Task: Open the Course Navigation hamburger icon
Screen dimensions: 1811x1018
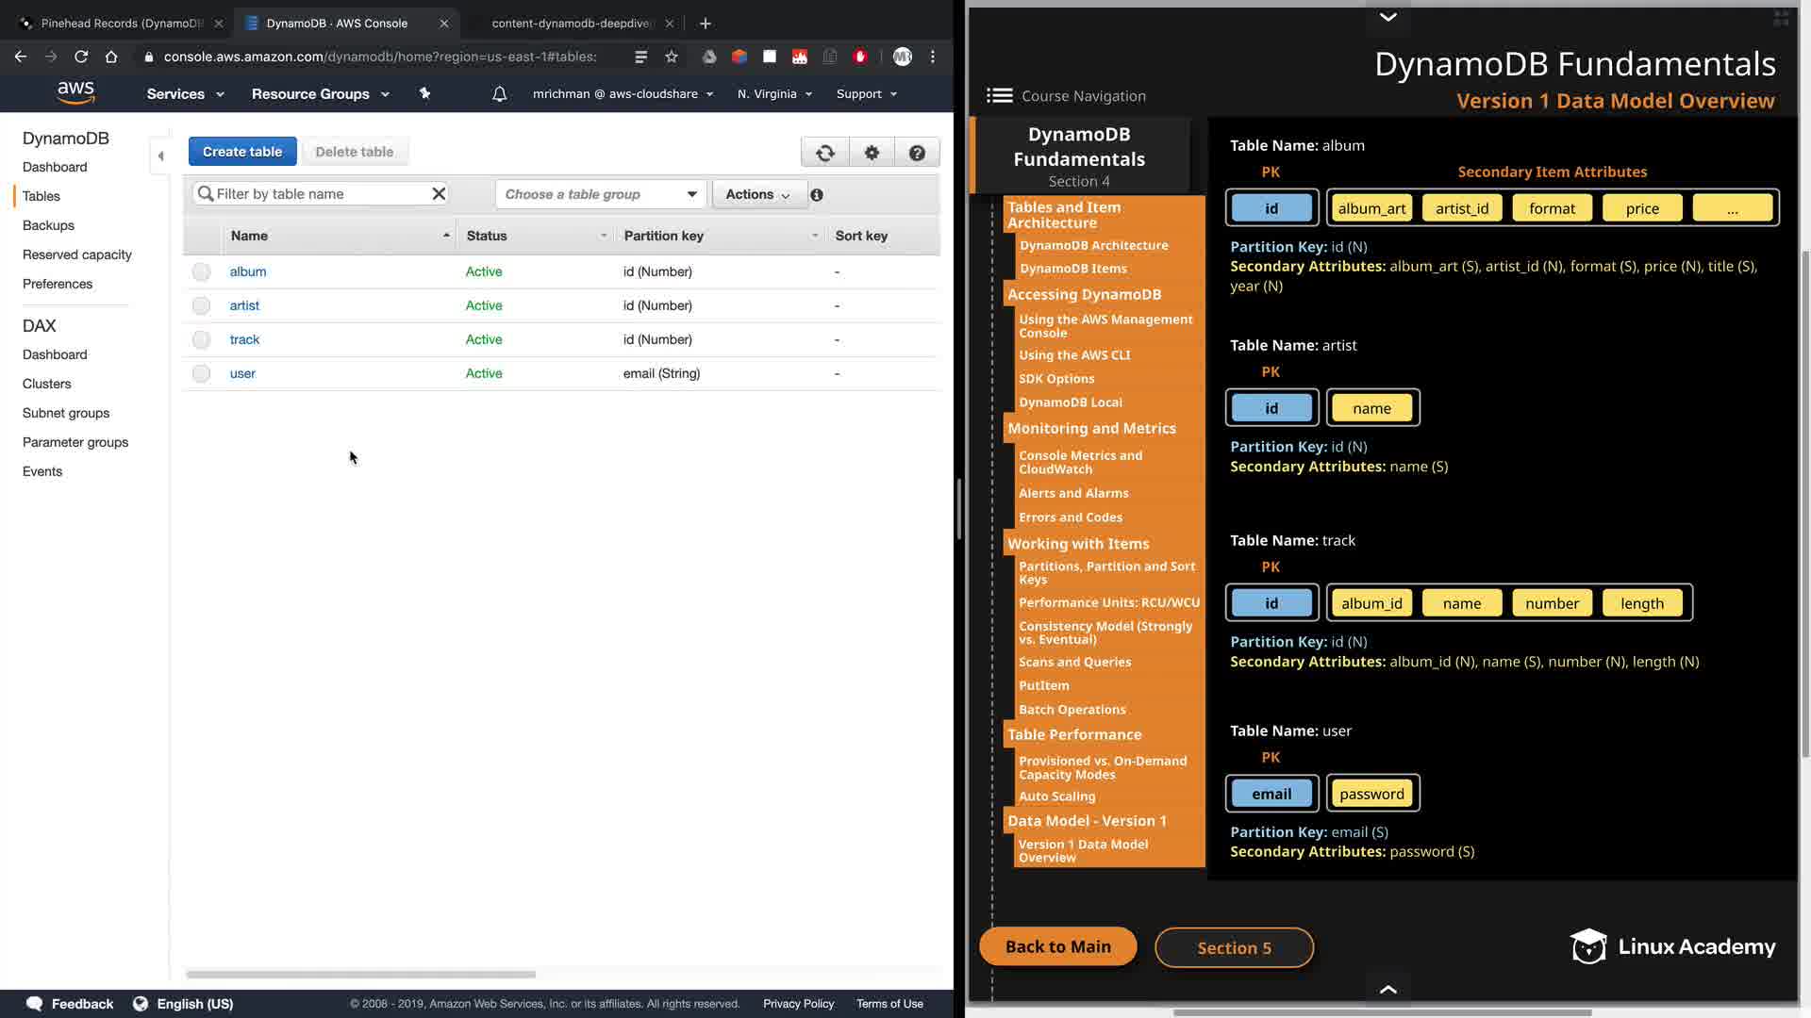Action: 999,96
